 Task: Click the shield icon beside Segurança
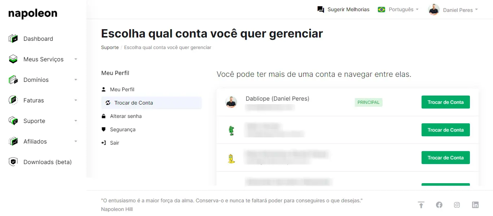pos(104,129)
